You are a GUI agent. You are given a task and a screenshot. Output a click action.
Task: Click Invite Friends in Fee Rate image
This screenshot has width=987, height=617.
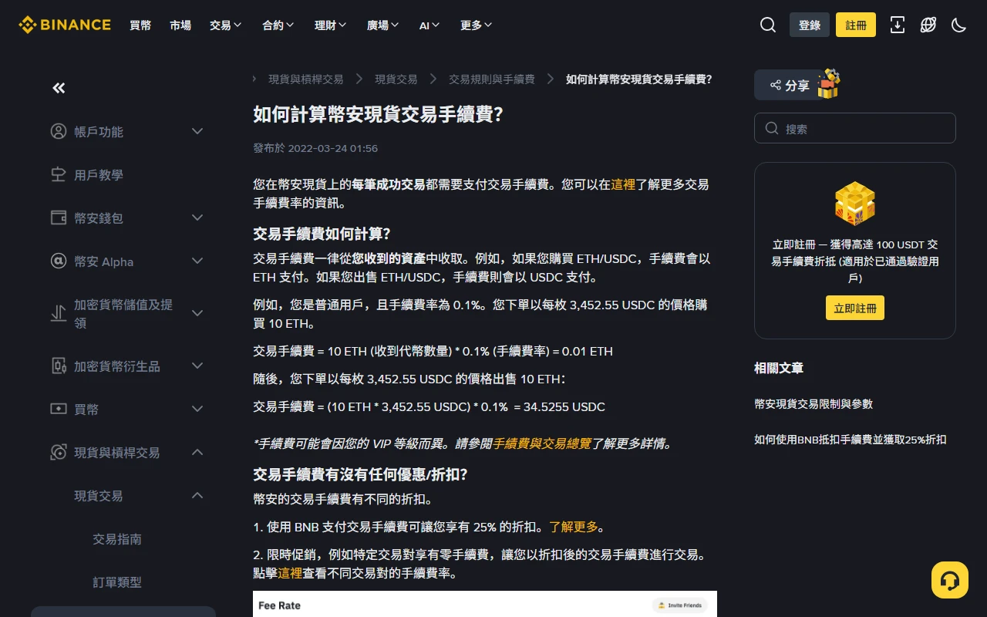tap(680, 605)
